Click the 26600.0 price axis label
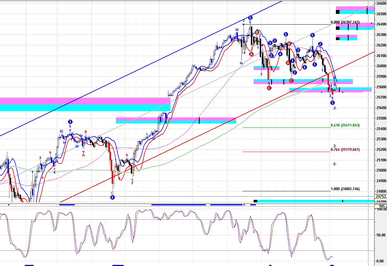 point(381,3)
